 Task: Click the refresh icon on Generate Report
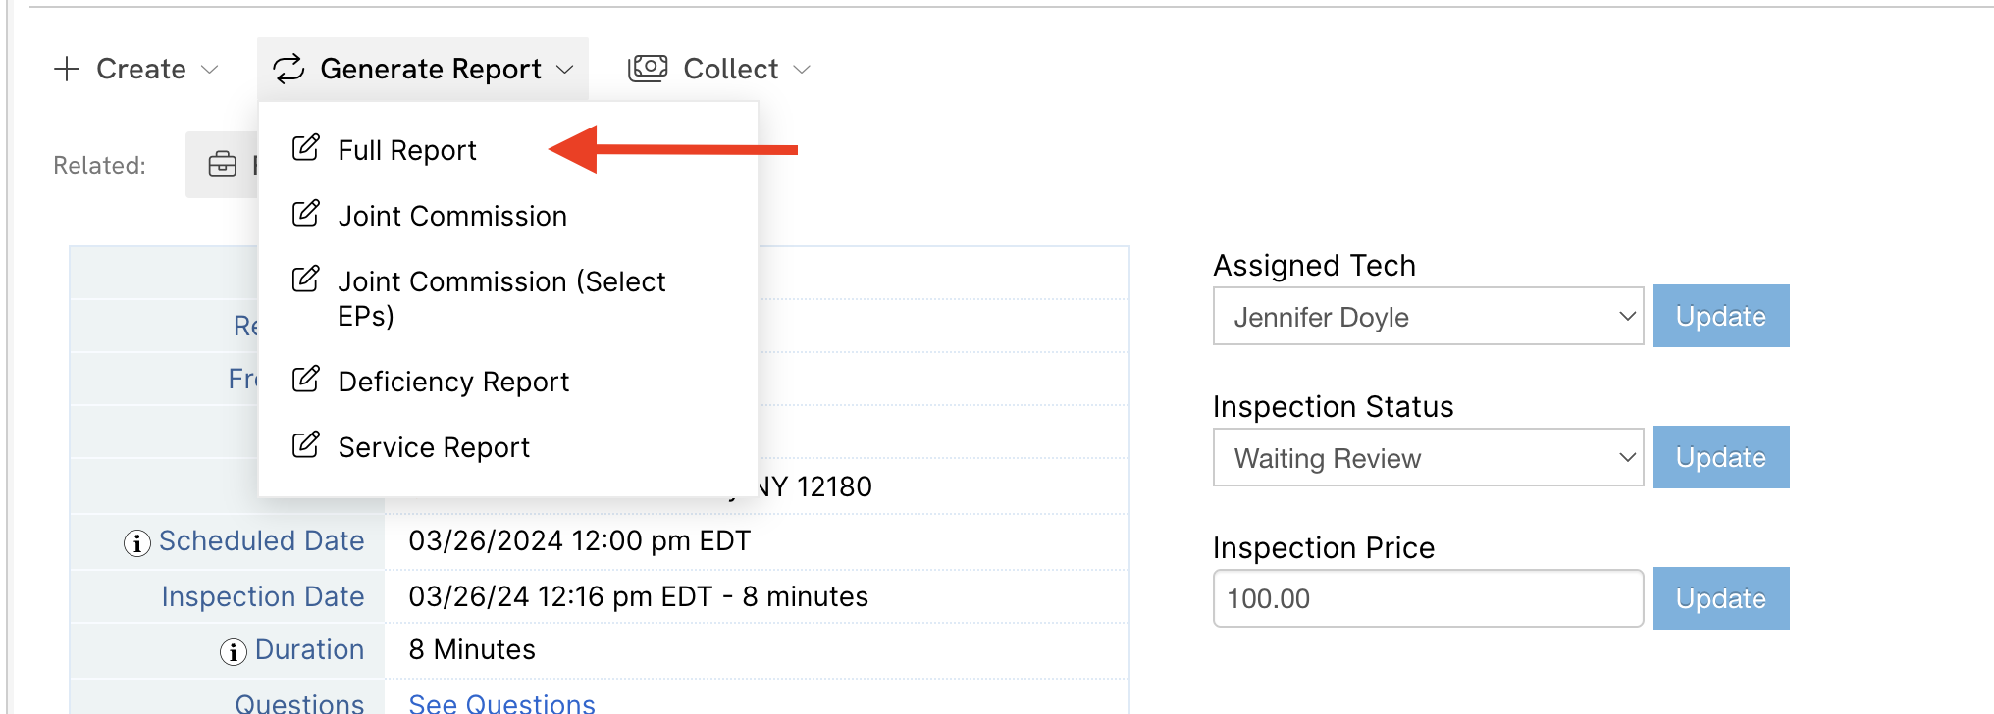point(289,69)
